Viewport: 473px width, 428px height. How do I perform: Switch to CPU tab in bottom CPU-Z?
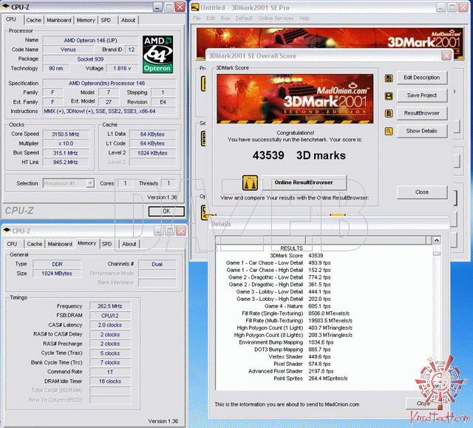click(12, 244)
